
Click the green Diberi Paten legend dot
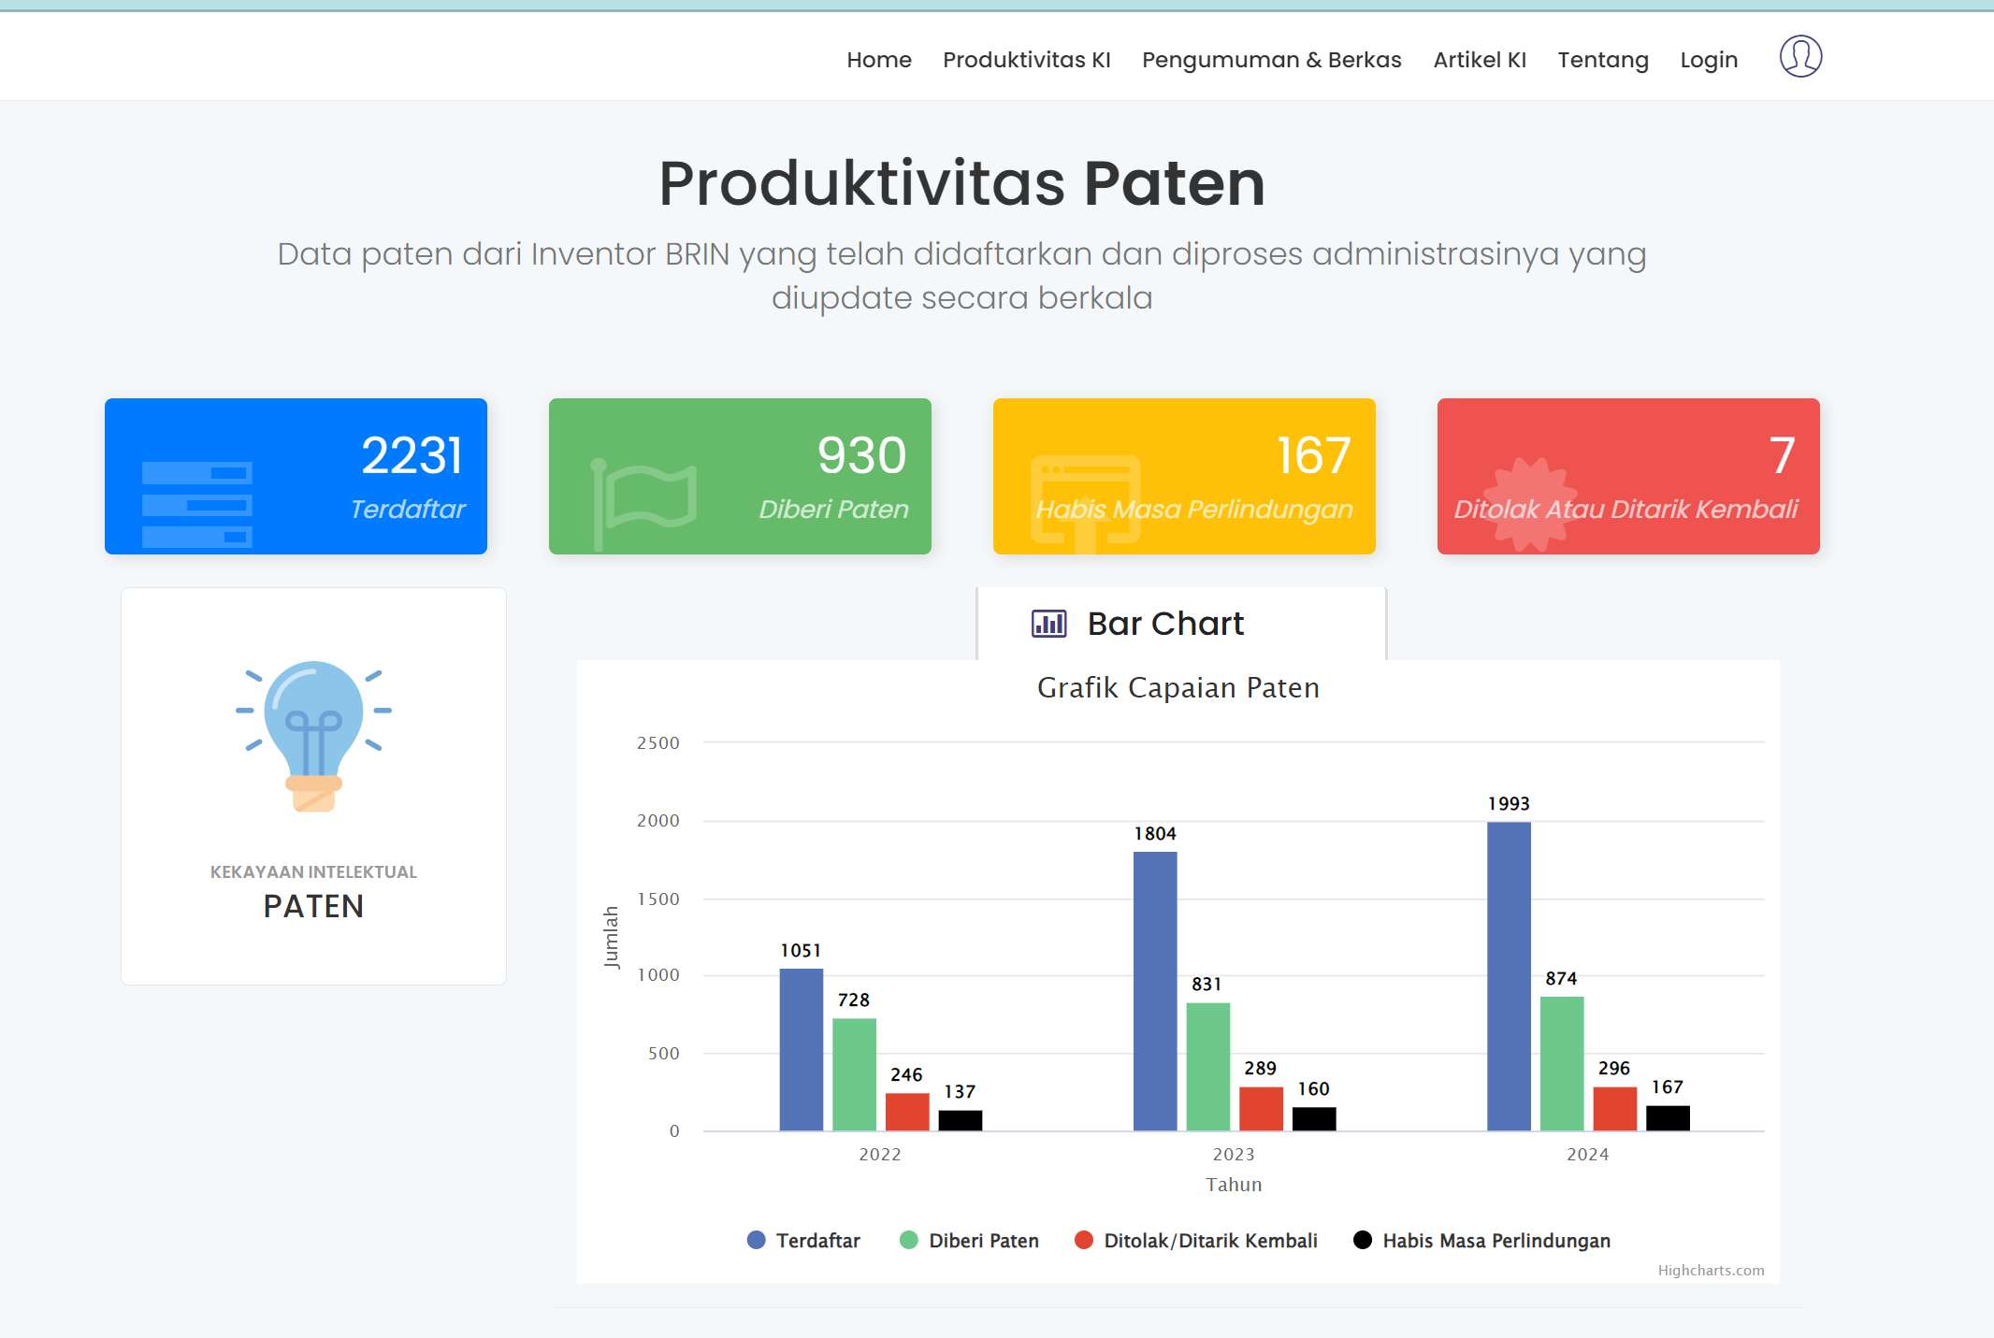pyautogui.click(x=909, y=1241)
